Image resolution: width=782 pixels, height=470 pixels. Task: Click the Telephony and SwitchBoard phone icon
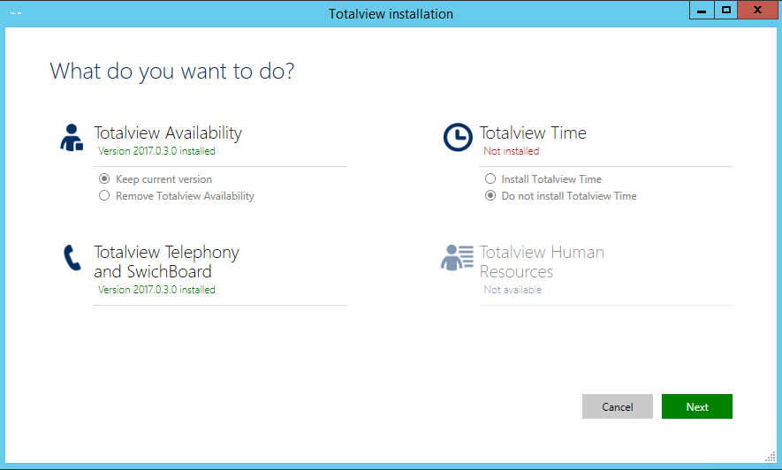tap(72, 258)
